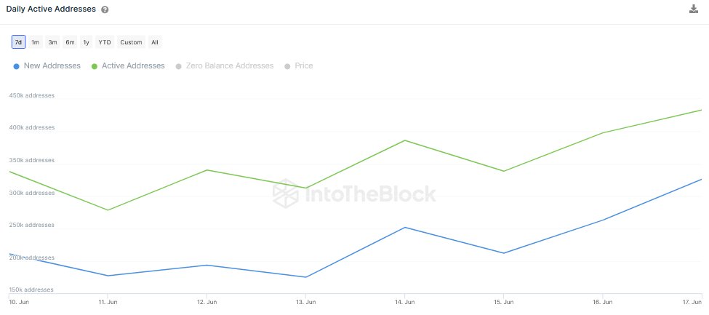Viewport: 709px width, 315px height.
Task: Click the help question mark icon
Action: [105, 9]
